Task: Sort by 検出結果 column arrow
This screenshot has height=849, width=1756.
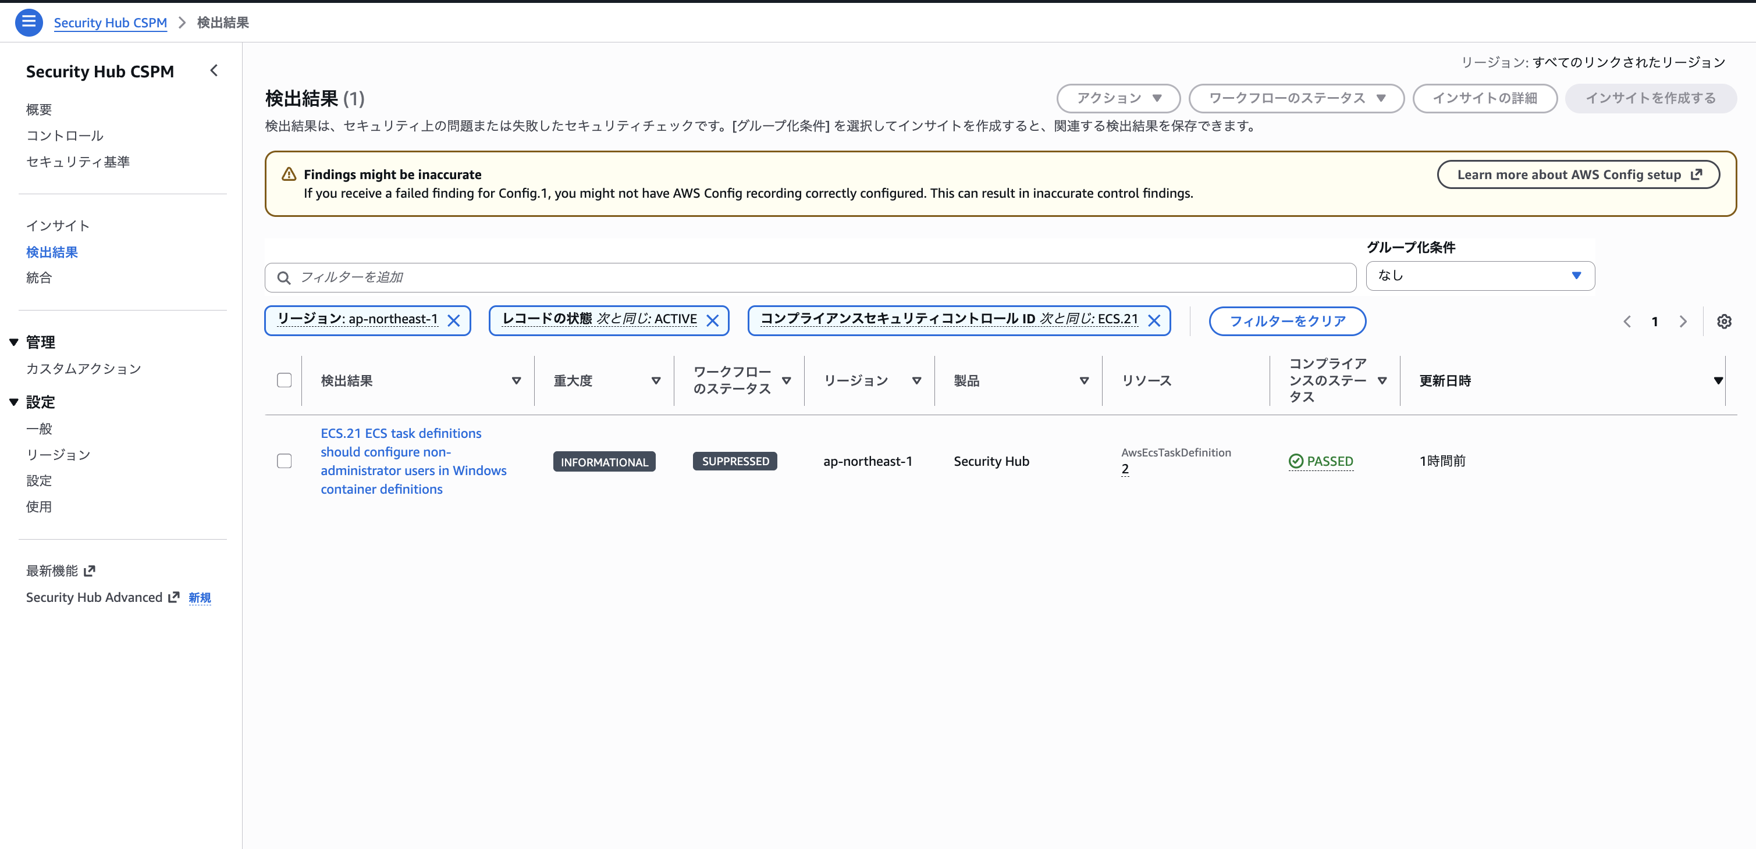Action: tap(516, 381)
